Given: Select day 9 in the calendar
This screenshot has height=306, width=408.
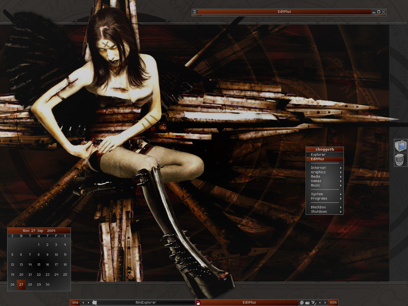Looking at the screenshot, I should pos(47,255).
